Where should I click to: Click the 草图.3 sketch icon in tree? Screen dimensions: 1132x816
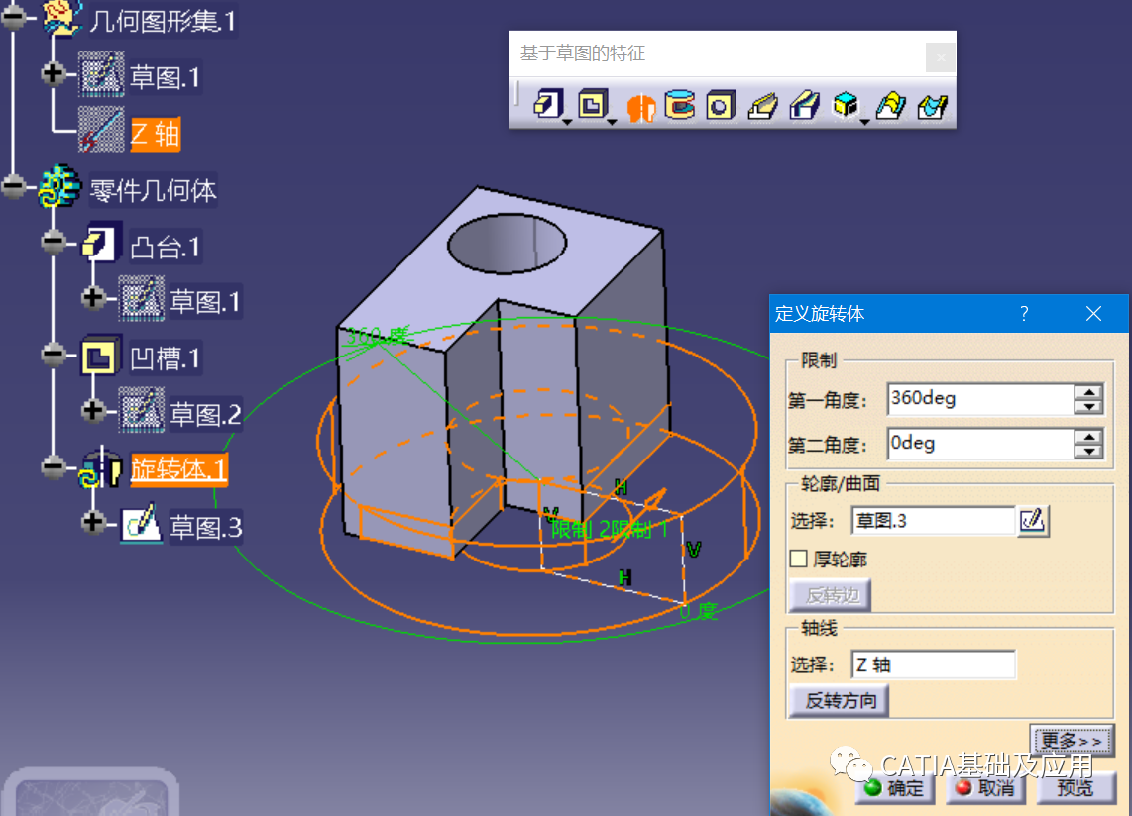[x=142, y=523]
